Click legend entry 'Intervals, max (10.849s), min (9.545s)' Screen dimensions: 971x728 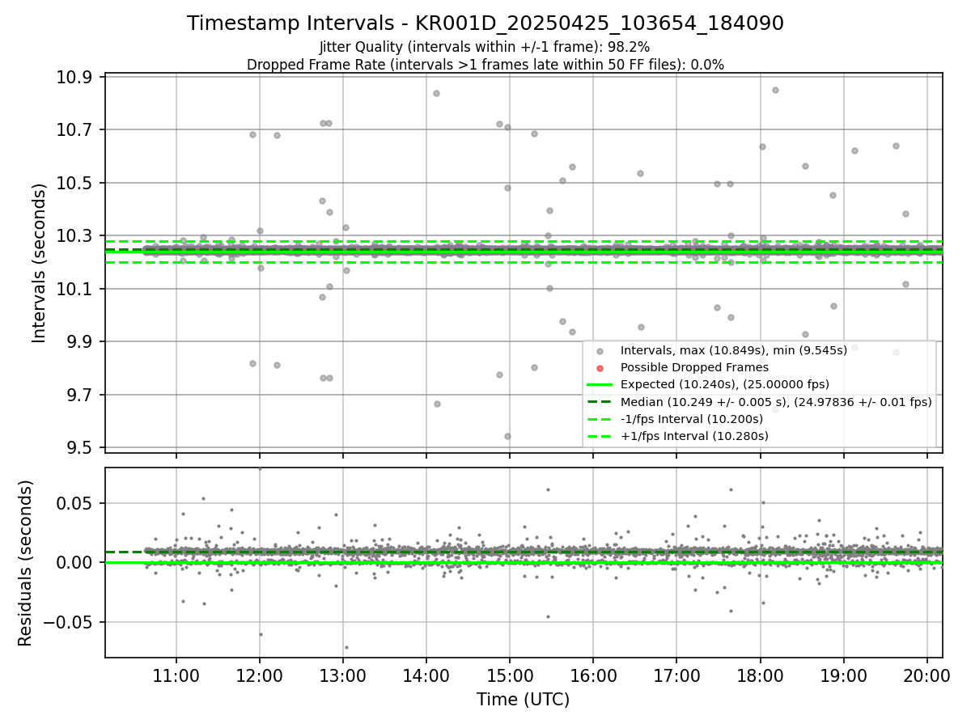click(734, 350)
